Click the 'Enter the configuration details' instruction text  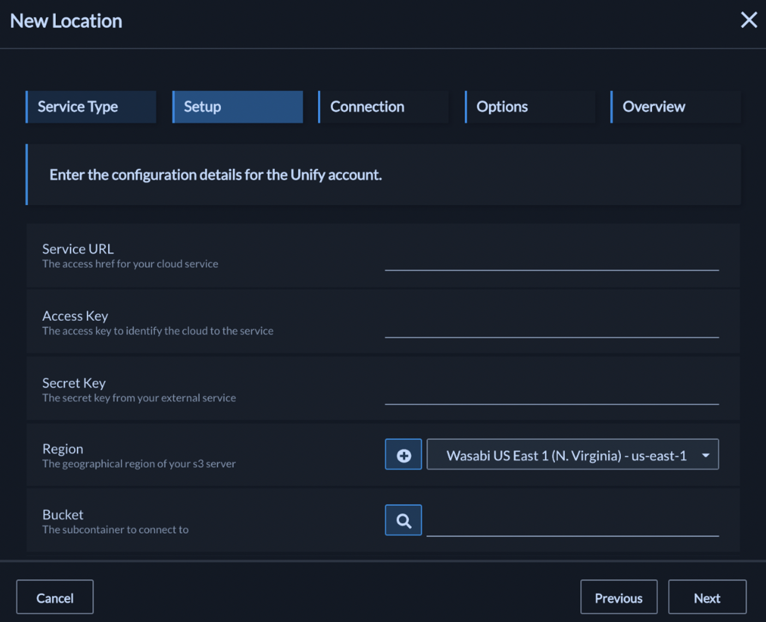point(216,175)
